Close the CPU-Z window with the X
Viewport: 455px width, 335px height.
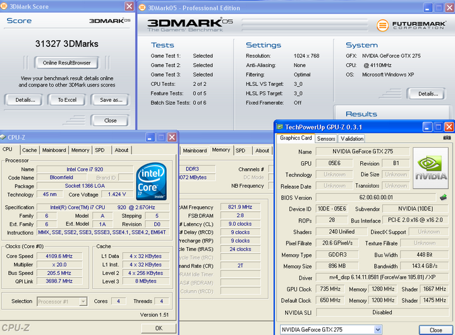point(172,137)
